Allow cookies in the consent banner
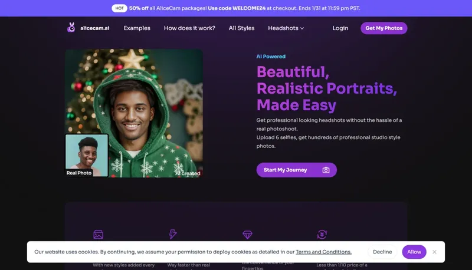472x270 pixels. pyautogui.click(x=414, y=252)
